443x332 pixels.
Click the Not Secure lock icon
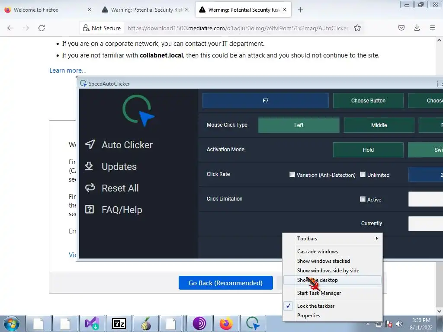pyautogui.click(x=86, y=28)
